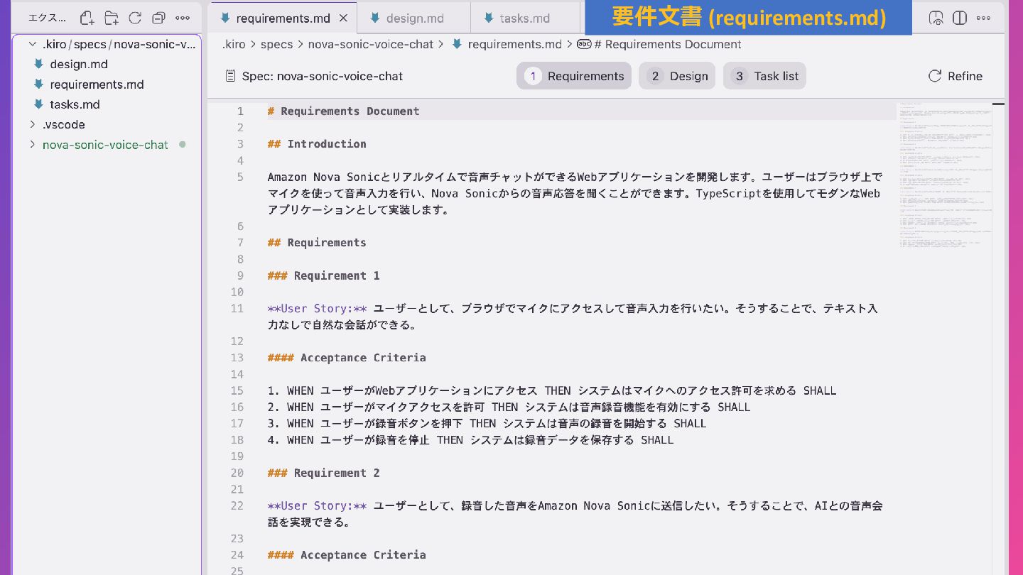
Task: Open editor more actions ellipsis
Action: (983, 18)
